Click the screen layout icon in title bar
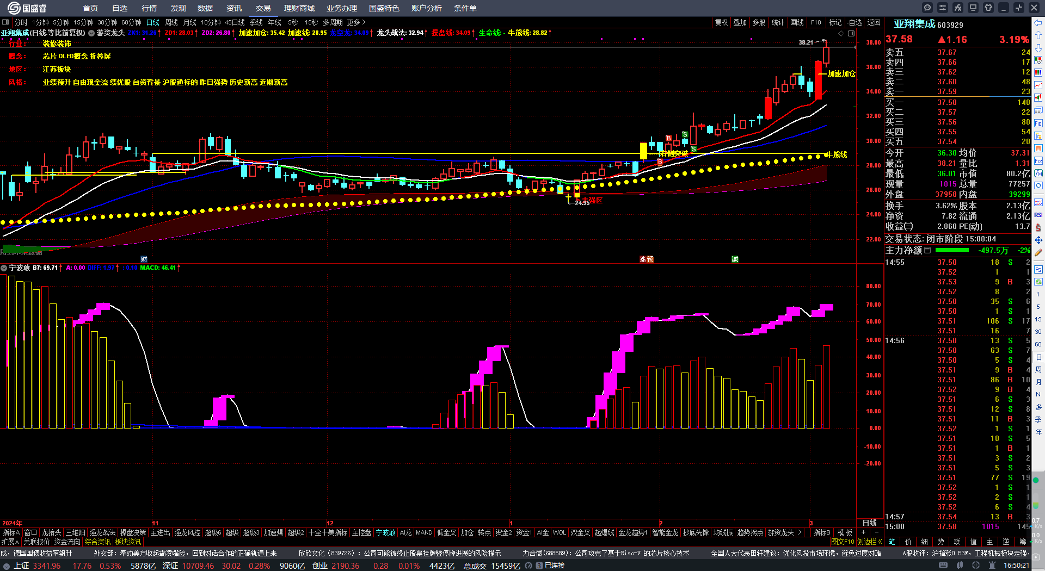The height and width of the screenshot is (571, 1045). tap(973, 8)
